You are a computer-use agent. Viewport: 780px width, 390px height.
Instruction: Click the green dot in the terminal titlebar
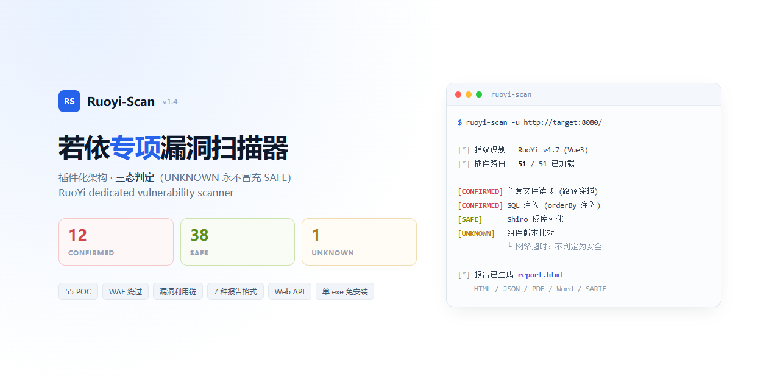(479, 94)
